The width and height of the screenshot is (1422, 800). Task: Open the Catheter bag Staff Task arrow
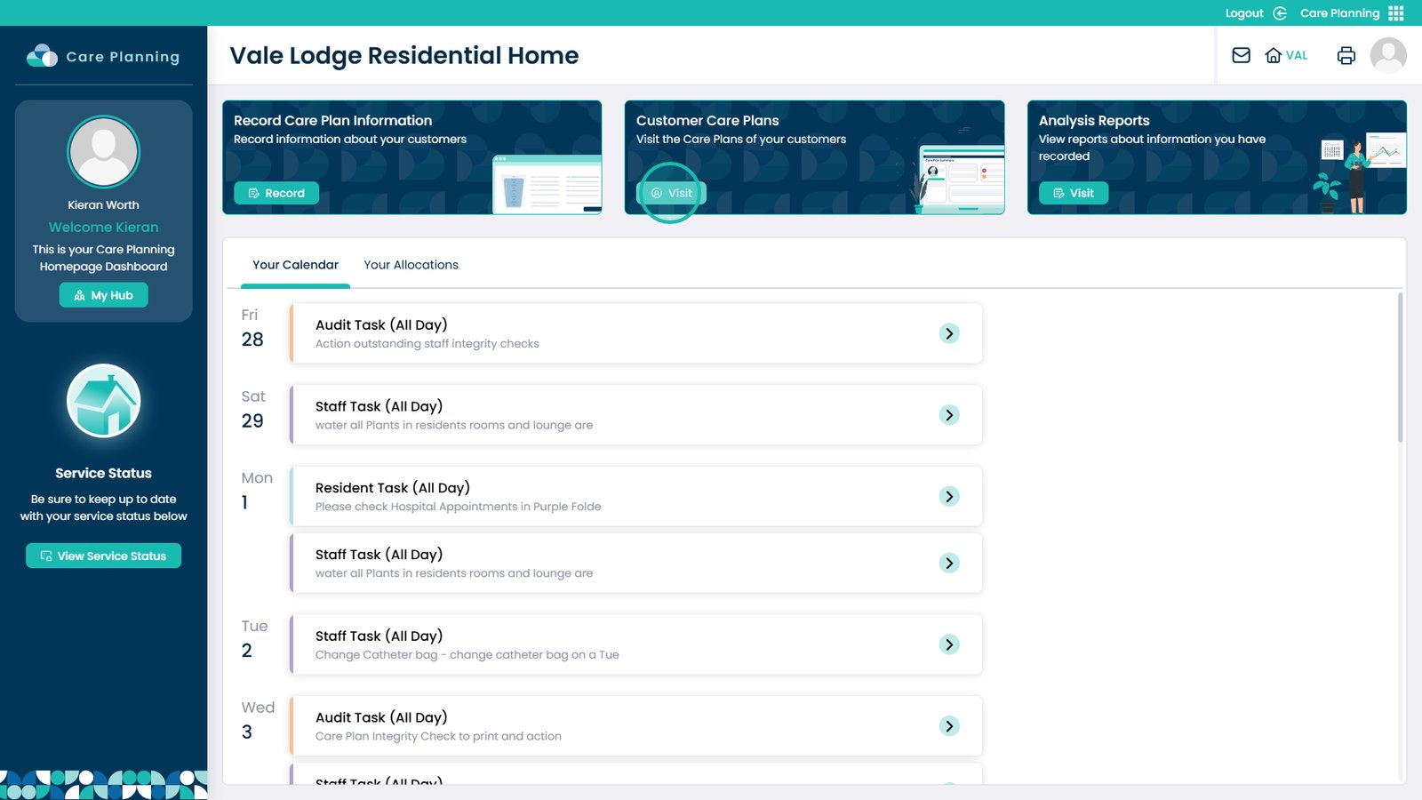pos(949,644)
